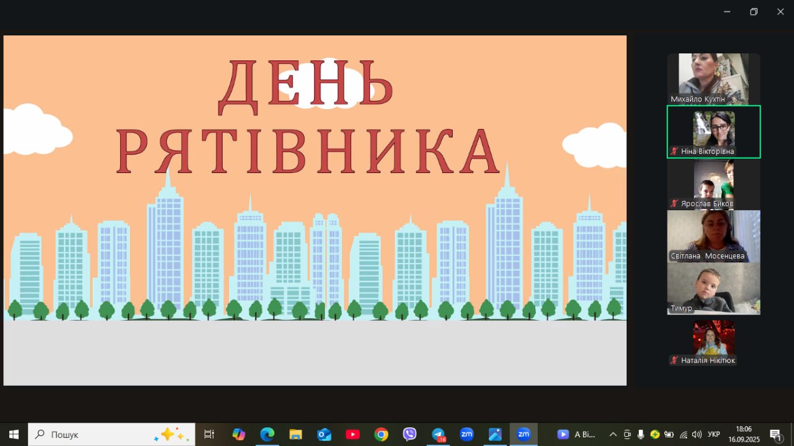Open Outlook from the taskbar
Viewport: 794px width, 446px height.
pyautogui.click(x=324, y=434)
